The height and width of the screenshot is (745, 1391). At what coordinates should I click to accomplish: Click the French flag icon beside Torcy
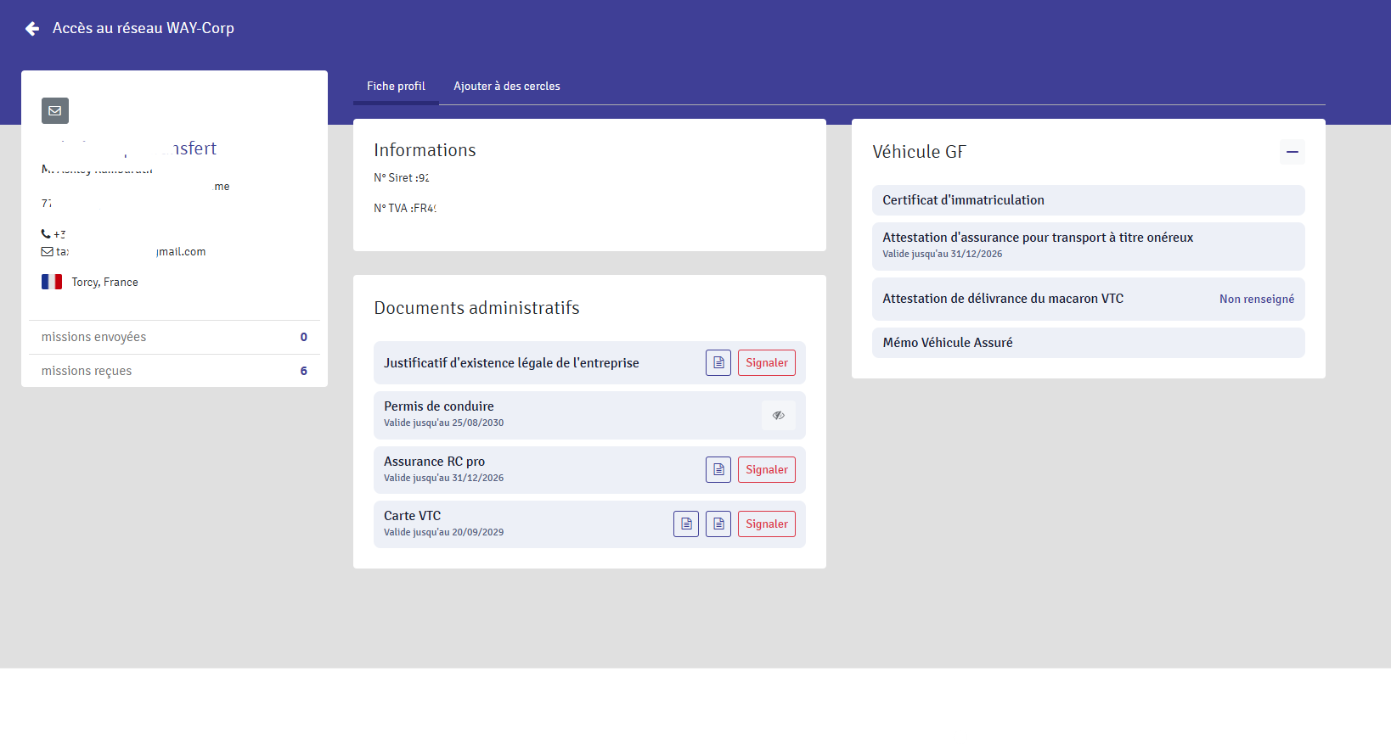click(x=52, y=282)
